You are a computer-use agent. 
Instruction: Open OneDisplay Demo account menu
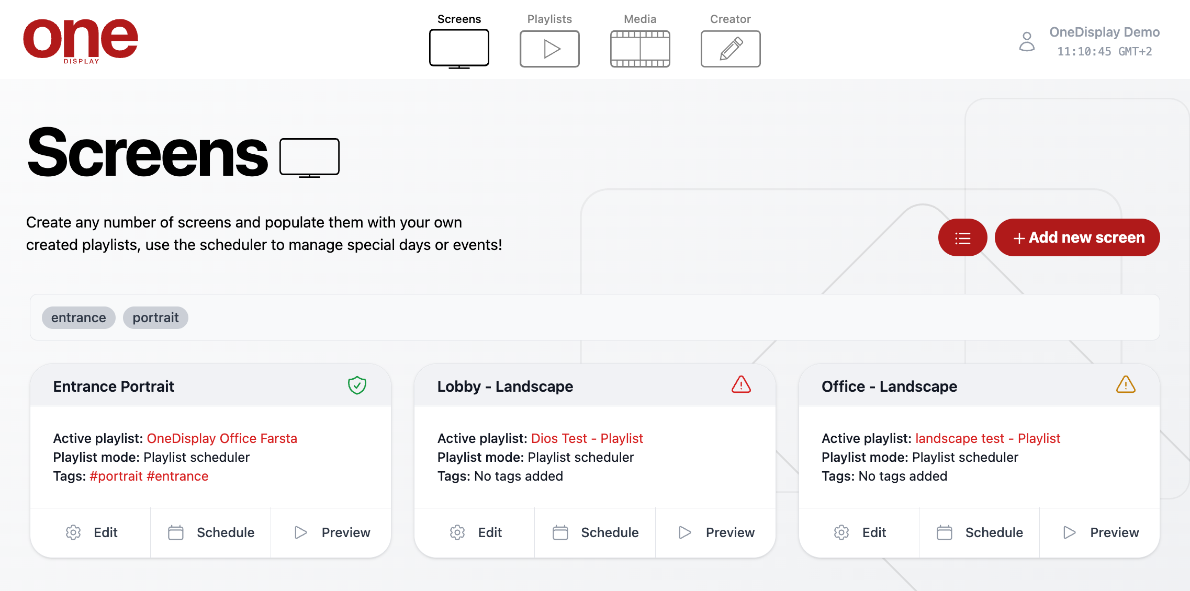1104,32
